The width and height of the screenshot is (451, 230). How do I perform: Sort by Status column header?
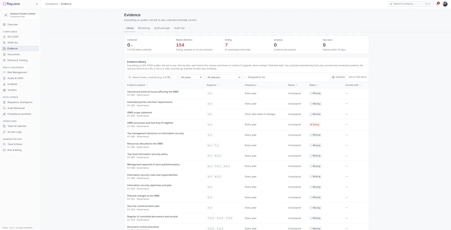314,85
